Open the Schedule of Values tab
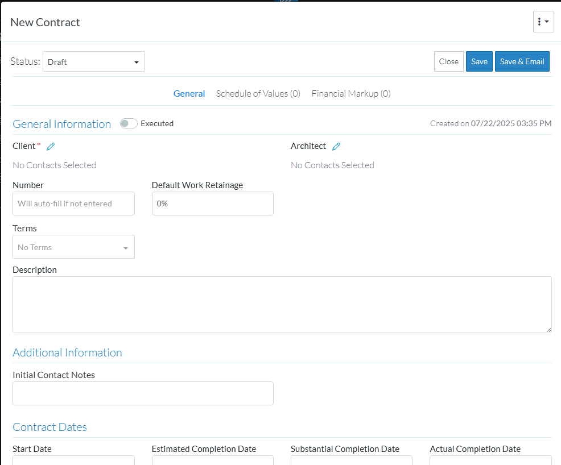The height and width of the screenshot is (465, 561). pyautogui.click(x=258, y=94)
